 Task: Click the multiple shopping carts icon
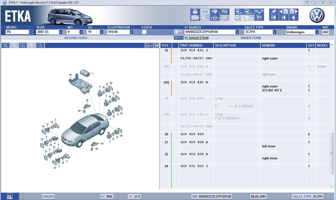(259, 12)
